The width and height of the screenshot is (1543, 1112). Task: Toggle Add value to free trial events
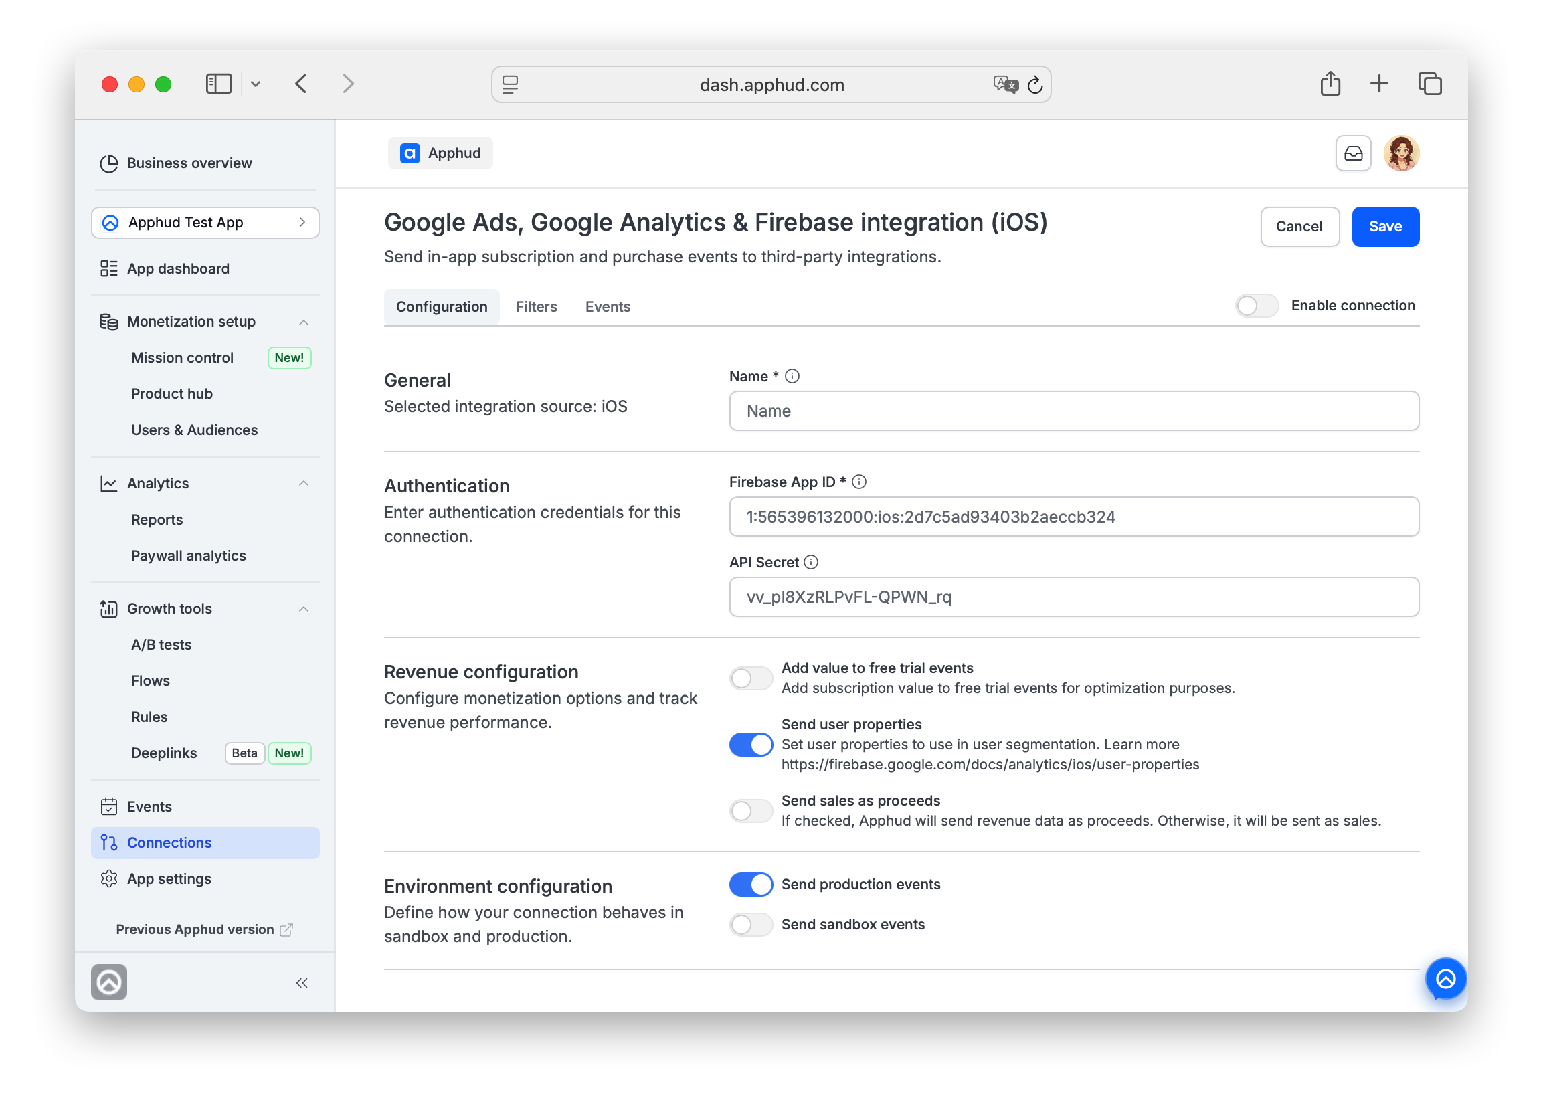tap(751, 678)
